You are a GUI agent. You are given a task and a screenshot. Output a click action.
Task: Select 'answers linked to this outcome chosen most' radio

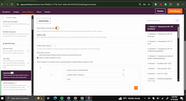pos(37,55)
